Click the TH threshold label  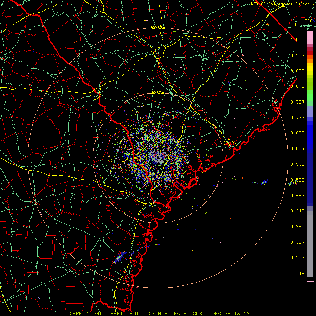[302, 274]
